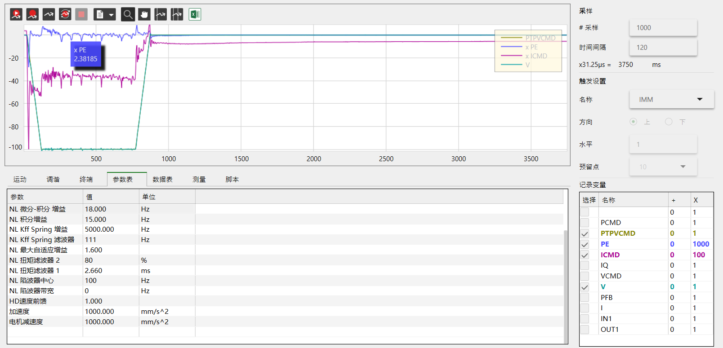Export chart data to Excel
Screen dimensions: 723x348
(195, 14)
